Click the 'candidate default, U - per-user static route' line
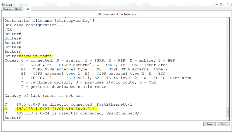Image resolution: width=233 pixels, height=133 pixels. click(x=89, y=82)
